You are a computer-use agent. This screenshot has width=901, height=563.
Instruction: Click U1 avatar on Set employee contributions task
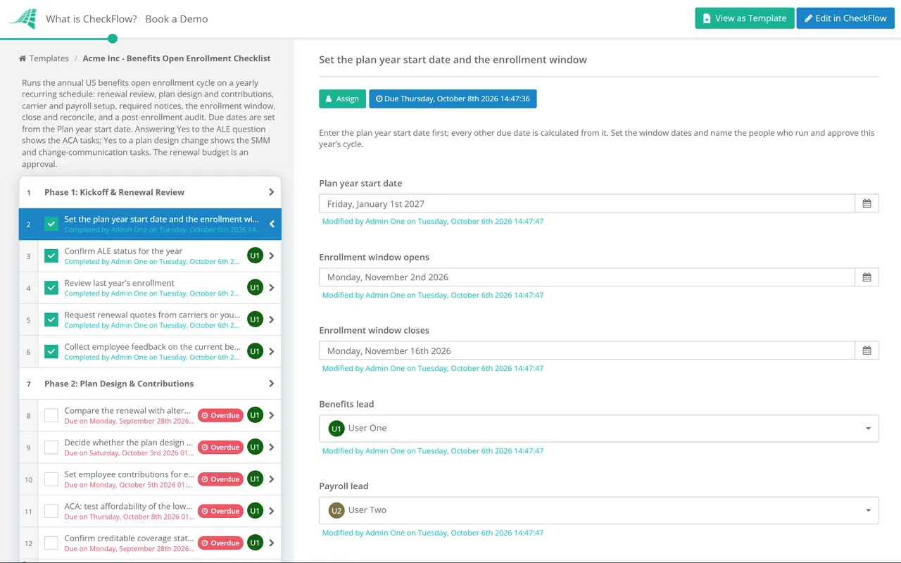(x=255, y=479)
